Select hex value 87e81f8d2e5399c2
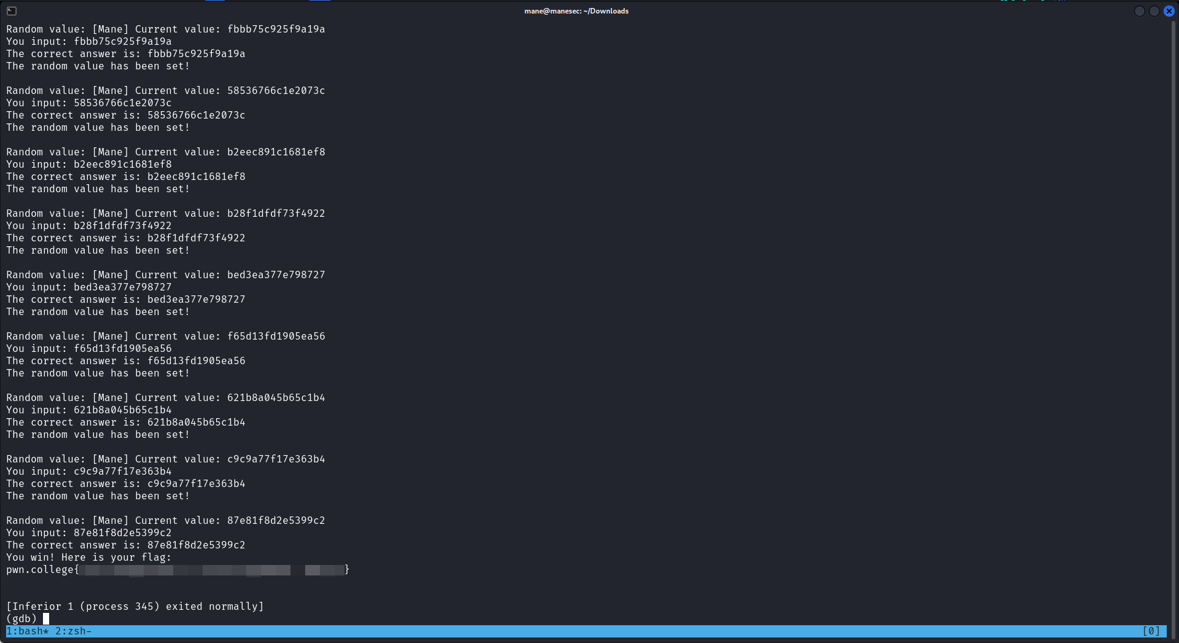1179x643 pixels. pos(276,520)
